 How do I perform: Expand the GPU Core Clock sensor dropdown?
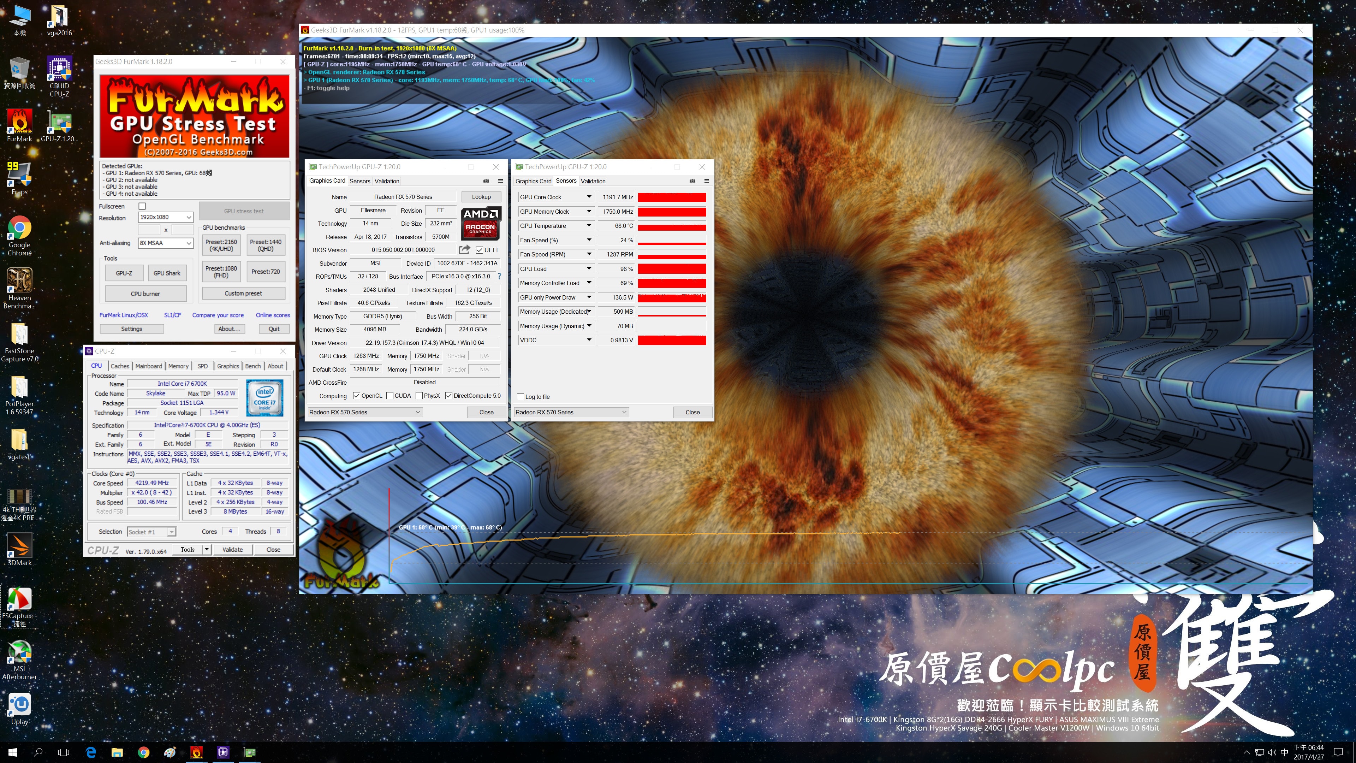[589, 196]
